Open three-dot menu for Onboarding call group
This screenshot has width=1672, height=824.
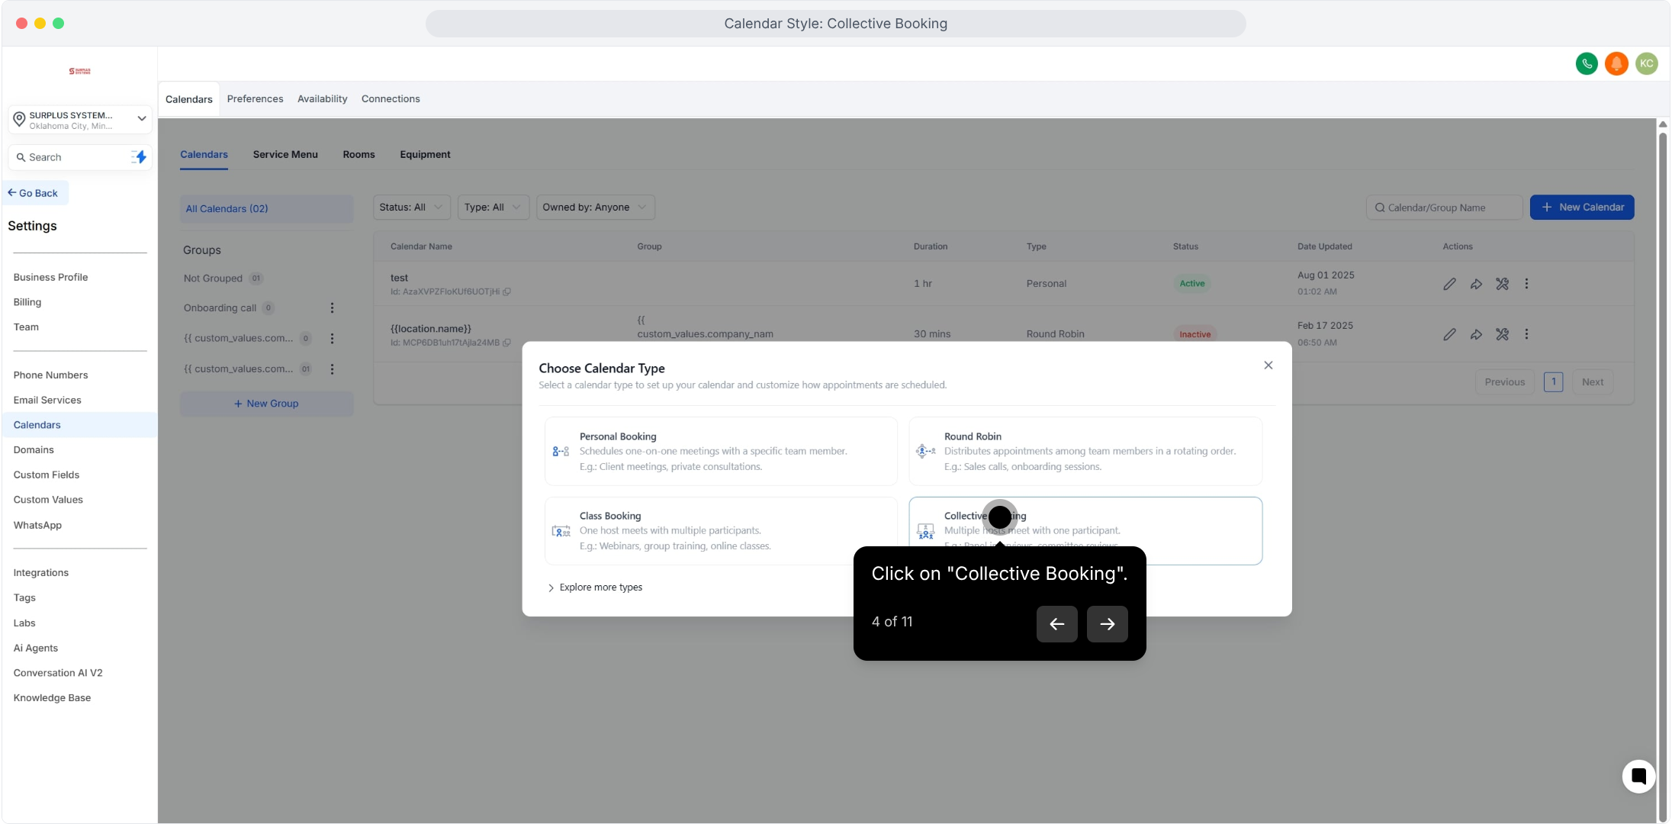(x=332, y=308)
